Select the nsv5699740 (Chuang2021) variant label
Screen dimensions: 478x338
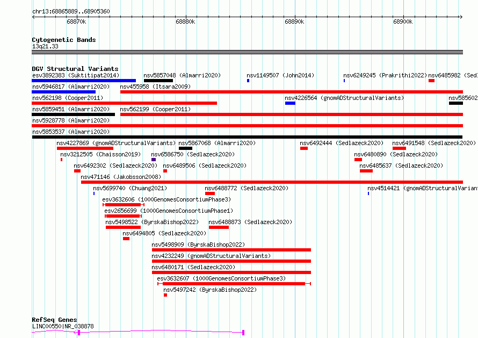(x=130, y=188)
